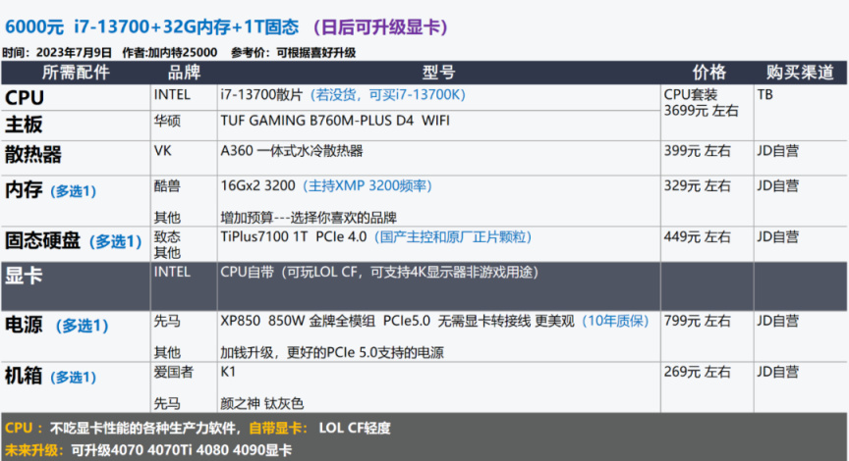Click '颜之神 钛灰色' case model

click(262, 403)
